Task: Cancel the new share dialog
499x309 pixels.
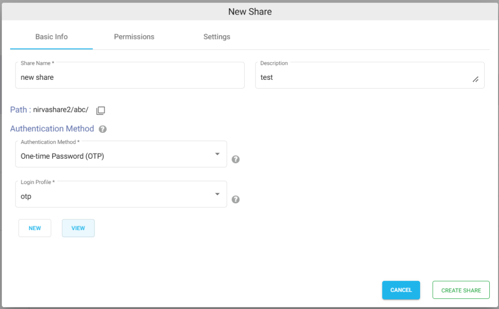Action: tap(401, 290)
